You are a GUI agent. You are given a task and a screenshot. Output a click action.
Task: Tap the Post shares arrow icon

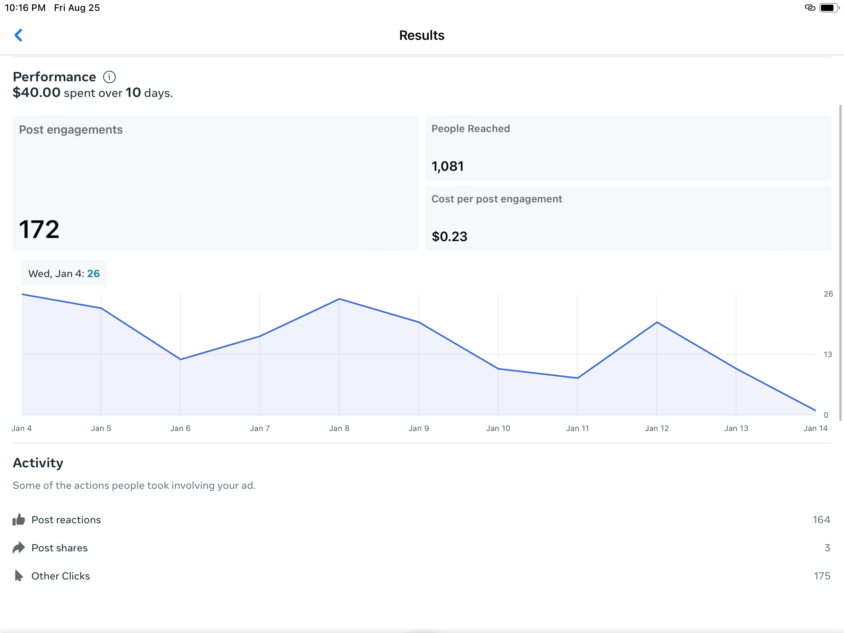[19, 548]
